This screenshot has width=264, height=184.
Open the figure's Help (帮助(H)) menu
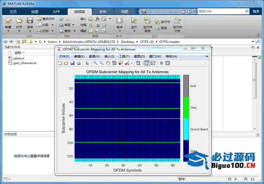tap(171, 56)
